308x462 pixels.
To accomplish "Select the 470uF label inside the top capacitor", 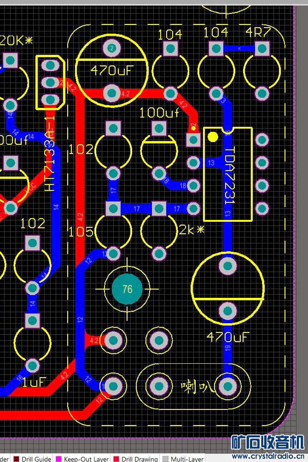I will pyautogui.click(x=112, y=71).
